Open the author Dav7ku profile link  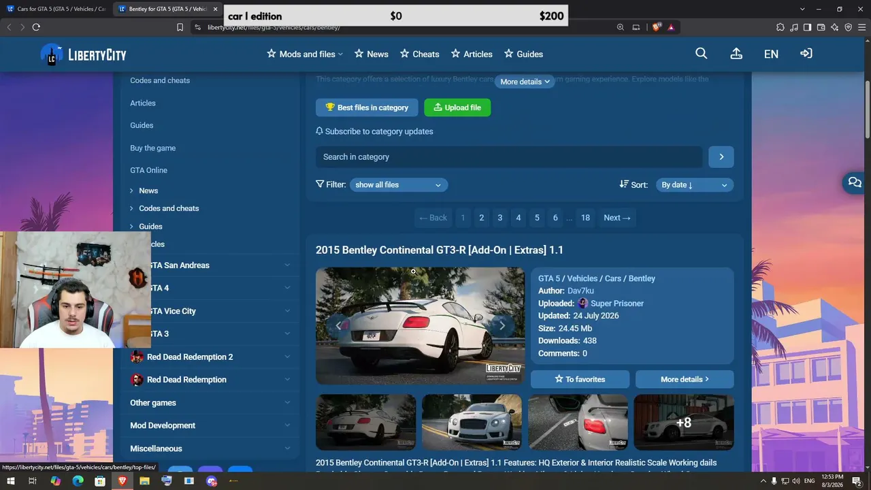(x=580, y=291)
